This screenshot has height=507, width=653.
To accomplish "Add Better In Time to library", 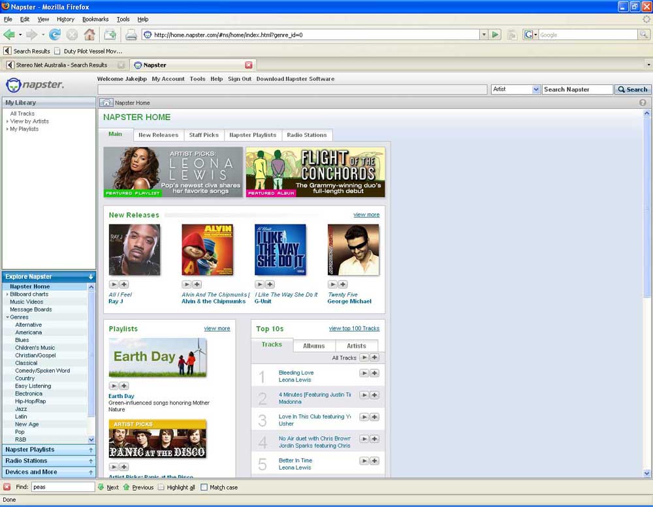I will [x=374, y=461].
